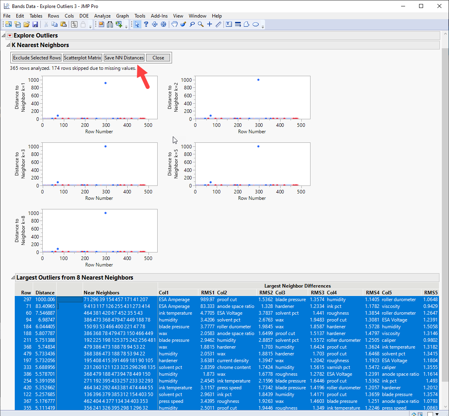Screen dimensions: 449x416
Task: Open the Analyze menu
Action: click(x=102, y=16)
